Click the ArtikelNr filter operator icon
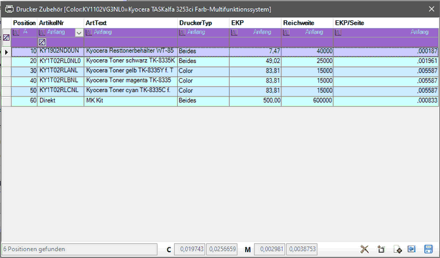The image size is (440, 258). pos(42,32)
